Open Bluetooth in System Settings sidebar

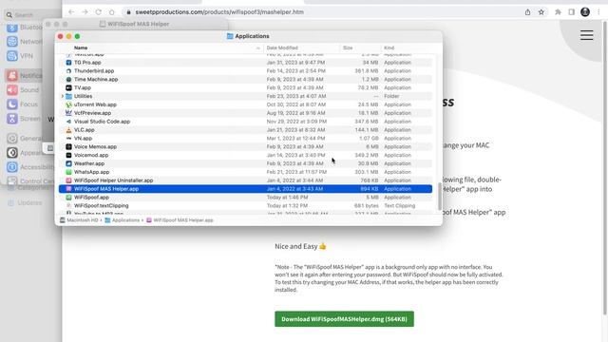(25, 28)
